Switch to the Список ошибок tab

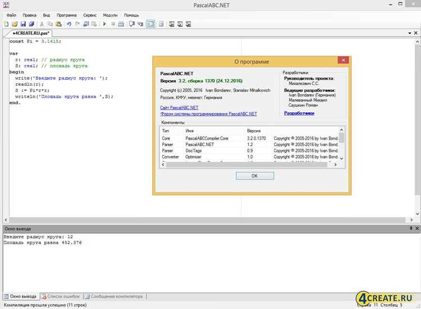(x=61, y=297)
